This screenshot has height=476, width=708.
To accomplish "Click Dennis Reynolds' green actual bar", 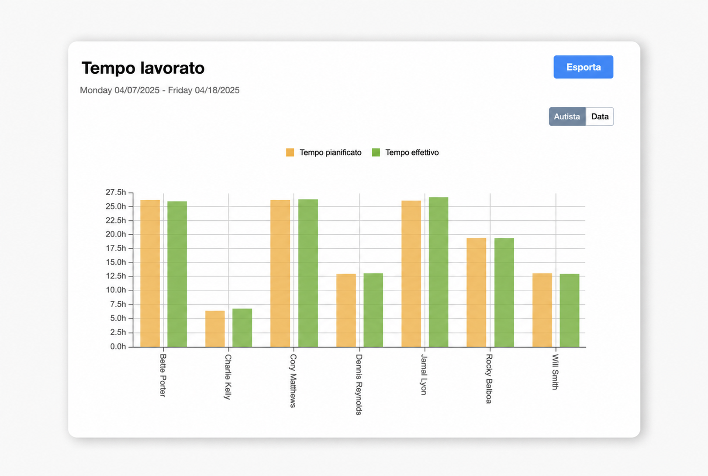I will tap(373, 310).
